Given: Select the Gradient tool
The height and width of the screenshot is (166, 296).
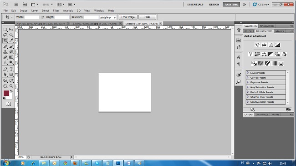Looking at the screenshot, I should [11, 57].
